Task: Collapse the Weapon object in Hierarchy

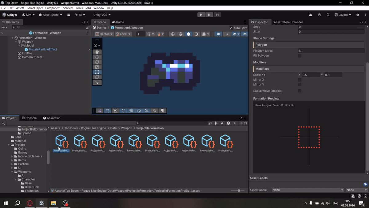Action: (x=16, y=42)
